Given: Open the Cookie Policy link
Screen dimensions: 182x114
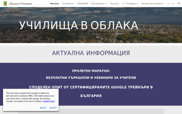Looking at the screenshot, I should click(x=49, y=101).
